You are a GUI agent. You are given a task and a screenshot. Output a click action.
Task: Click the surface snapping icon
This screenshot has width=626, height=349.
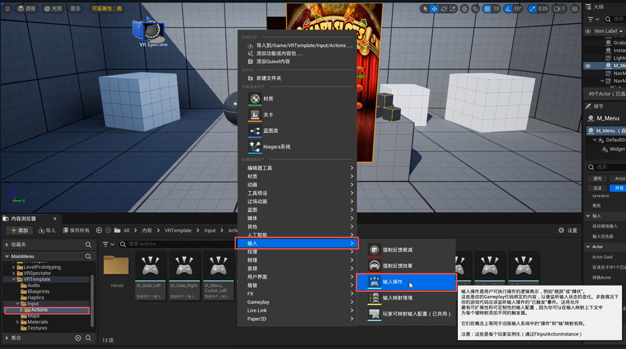click(475, 9)
